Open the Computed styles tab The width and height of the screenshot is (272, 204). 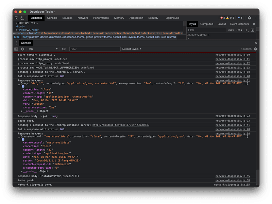[x=207, y=24]
